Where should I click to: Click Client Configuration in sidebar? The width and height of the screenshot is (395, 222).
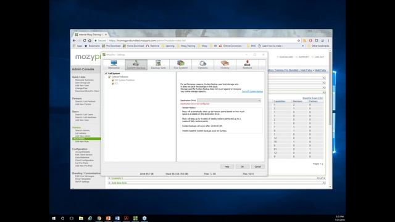point(85,160)
